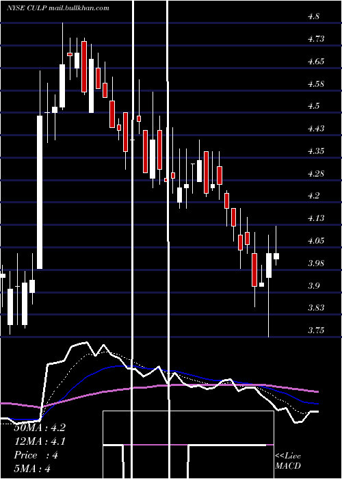This screenshot has height=479, width=342.
Task: Click the 4.65 price axis label
Action: coord(316,62)
